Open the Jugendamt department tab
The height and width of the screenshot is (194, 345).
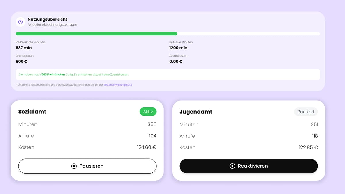tap(196, 112)
